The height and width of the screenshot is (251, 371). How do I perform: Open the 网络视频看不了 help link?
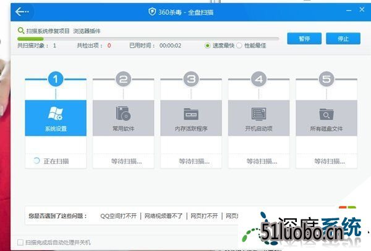point(163,216)
